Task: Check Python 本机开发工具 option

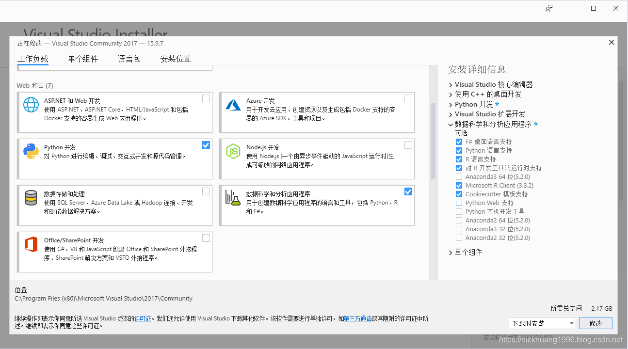Action: click(459, 212)
